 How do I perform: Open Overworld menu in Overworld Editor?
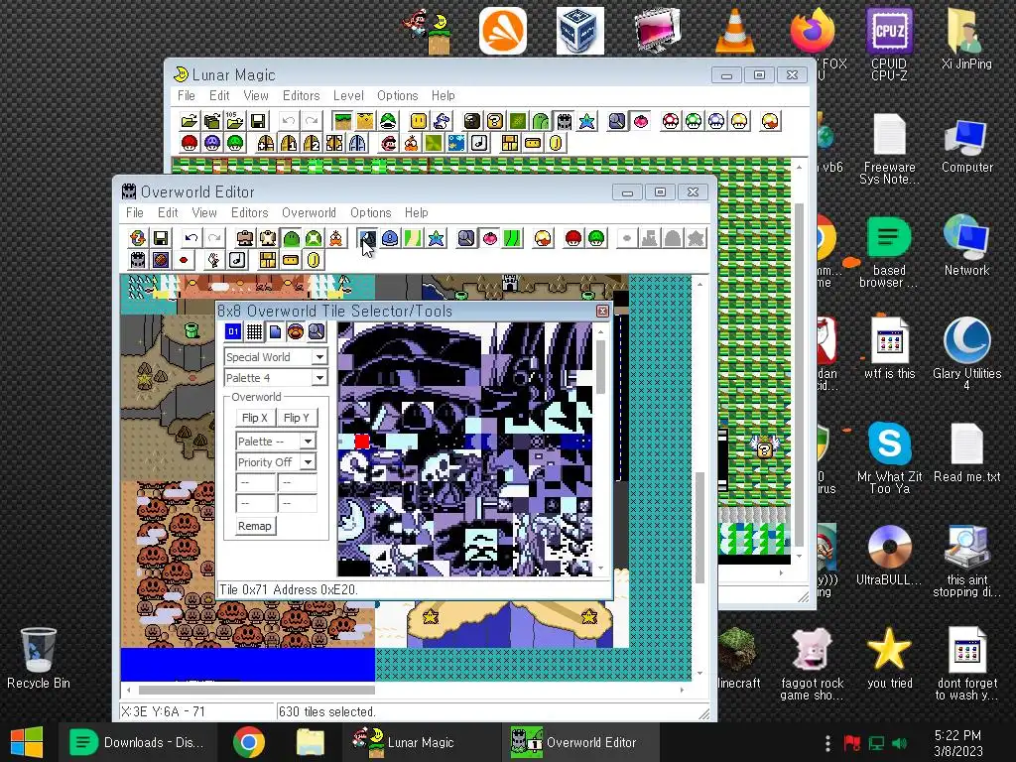[x=309, y=212]
